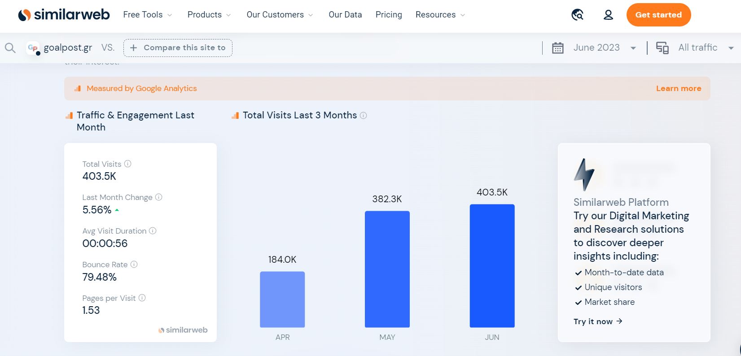Click the 00:00:56 duration value
The width and height of the screenshot is (741, 356).
tap(105, 243)
